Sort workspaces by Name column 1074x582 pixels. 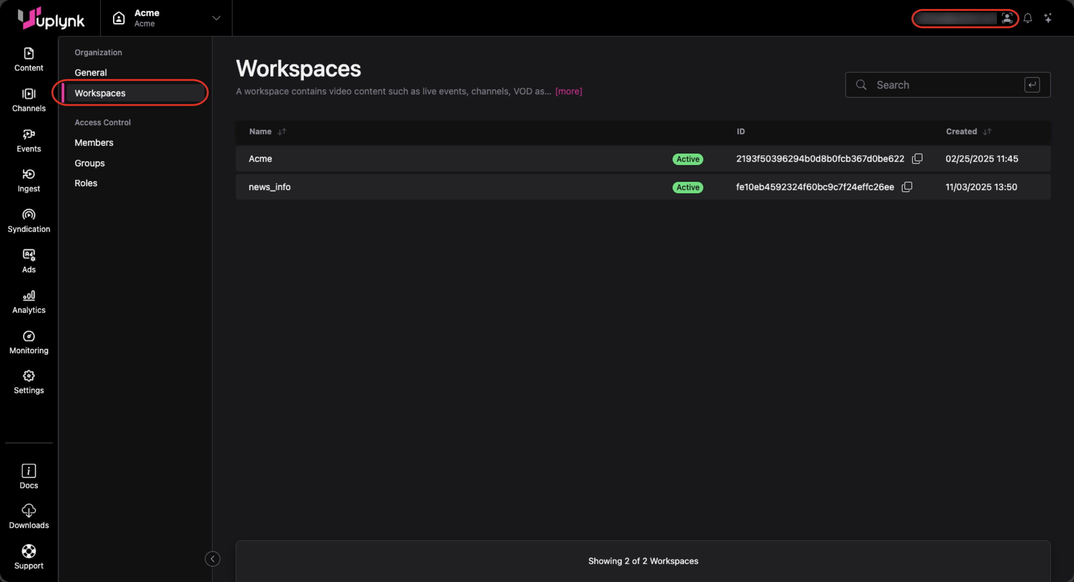point(282,131)
